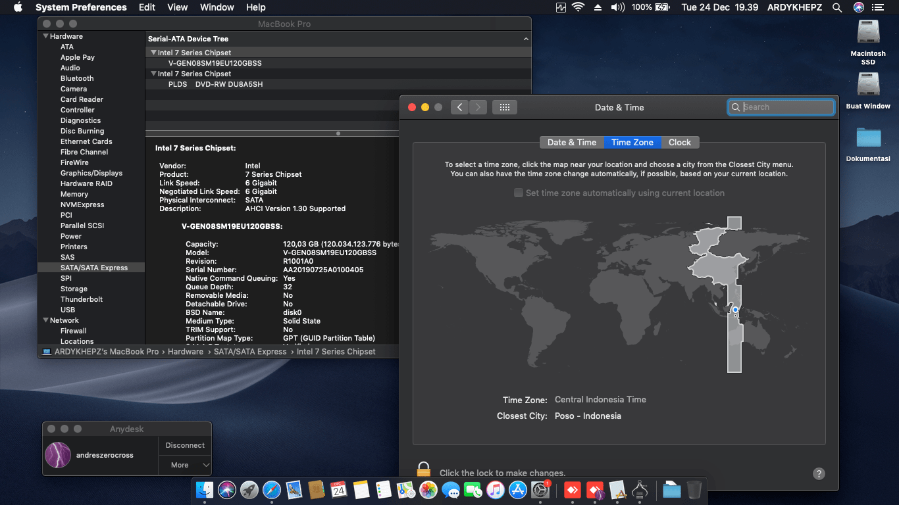Switch to the Date & Time tab
The image size is (899, 505).
tap(571, 142)
